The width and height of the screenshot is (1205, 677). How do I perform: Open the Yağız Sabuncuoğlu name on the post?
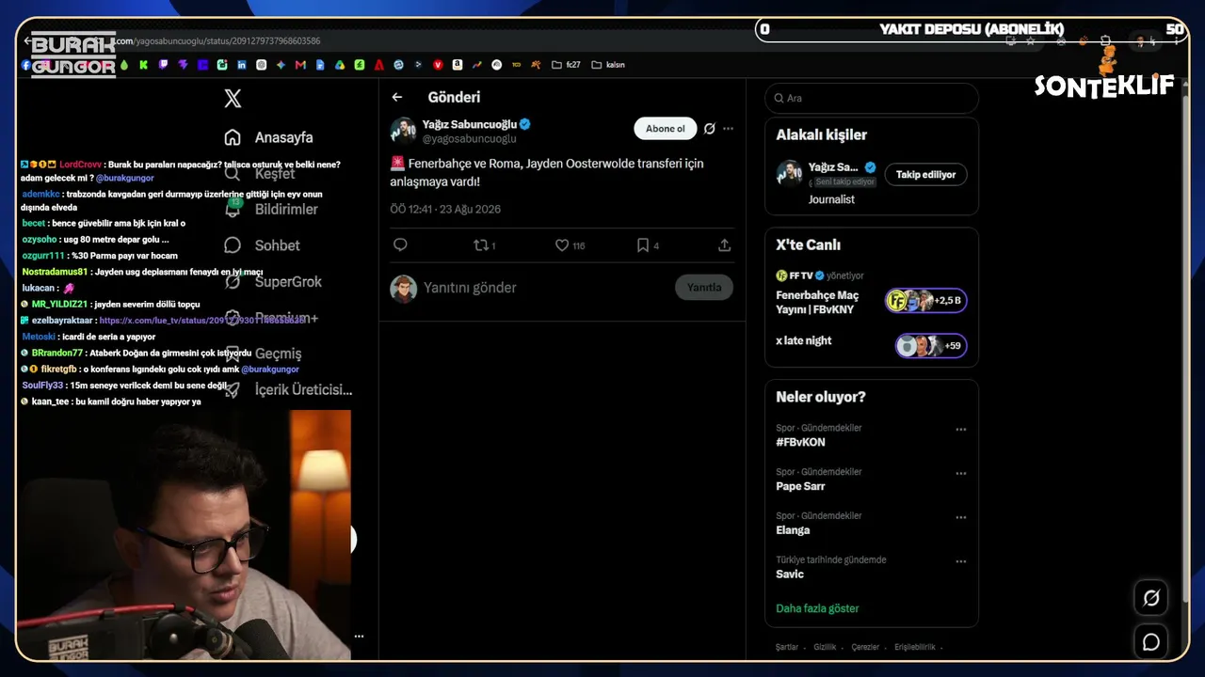pyautogui.click(x=470, y=124)
